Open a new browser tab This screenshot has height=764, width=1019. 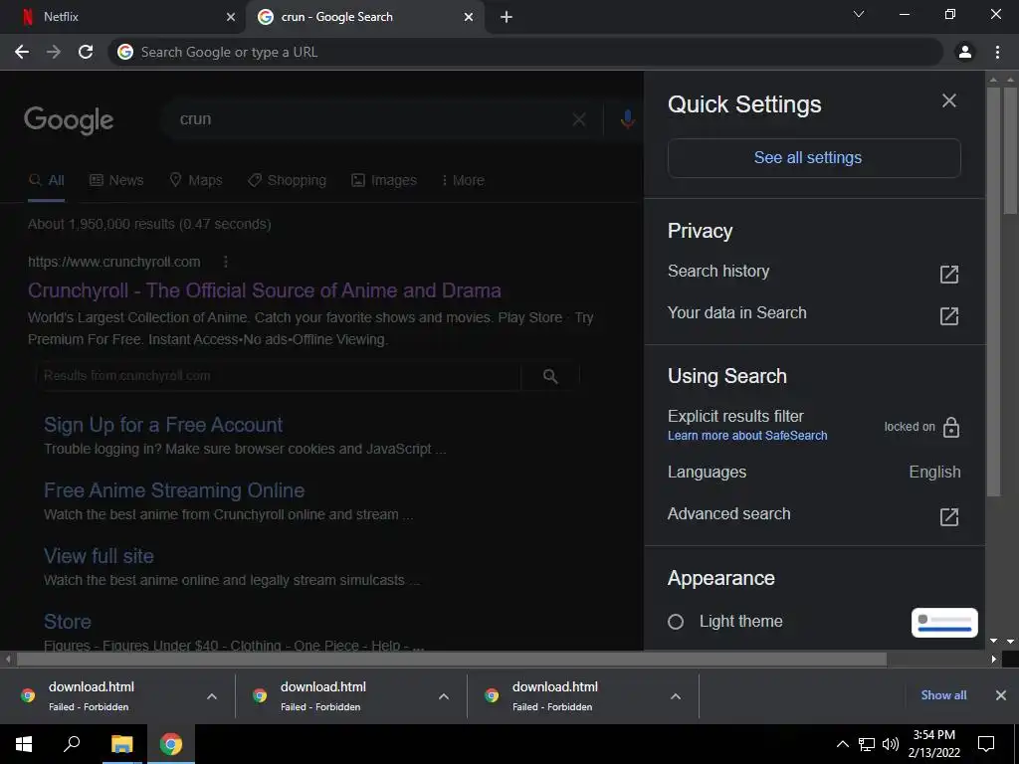[507, 17]
